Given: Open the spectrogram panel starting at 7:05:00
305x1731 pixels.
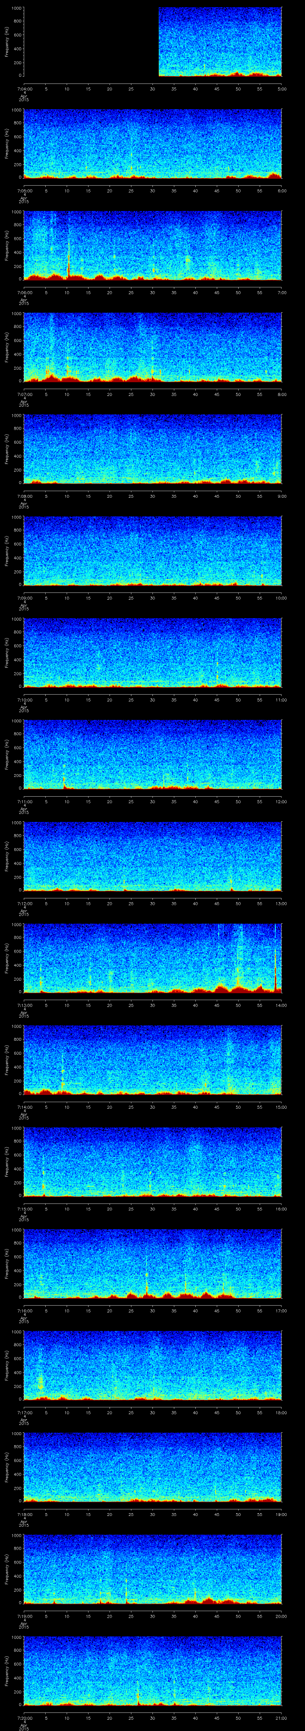Looking at the screenshot, I should point(153,144).
